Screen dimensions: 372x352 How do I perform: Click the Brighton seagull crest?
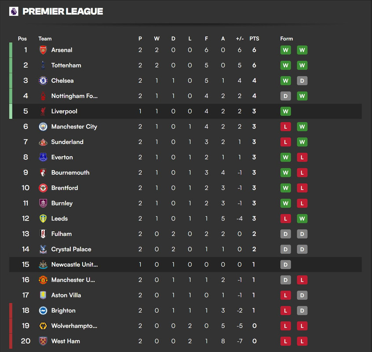pyautogui.click(x=43, y=311)
